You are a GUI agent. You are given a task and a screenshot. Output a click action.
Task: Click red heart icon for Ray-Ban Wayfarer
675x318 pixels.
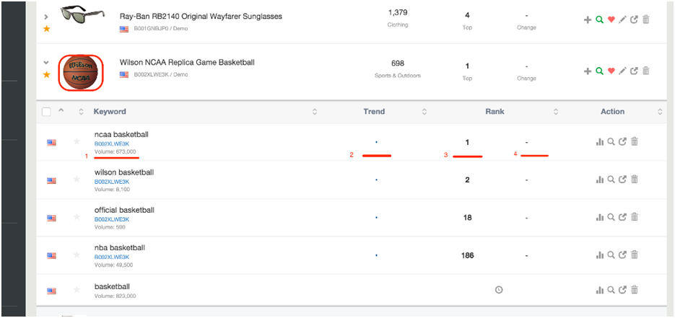[x=611, y=19]
